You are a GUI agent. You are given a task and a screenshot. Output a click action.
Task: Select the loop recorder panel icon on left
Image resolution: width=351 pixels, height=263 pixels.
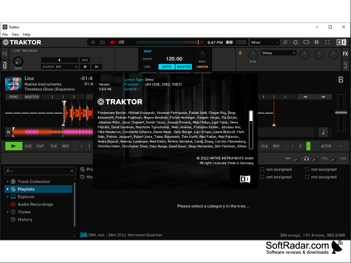pyautogui.click(x=5, y=65)
